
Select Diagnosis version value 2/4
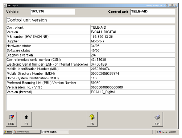coord(93,55)
